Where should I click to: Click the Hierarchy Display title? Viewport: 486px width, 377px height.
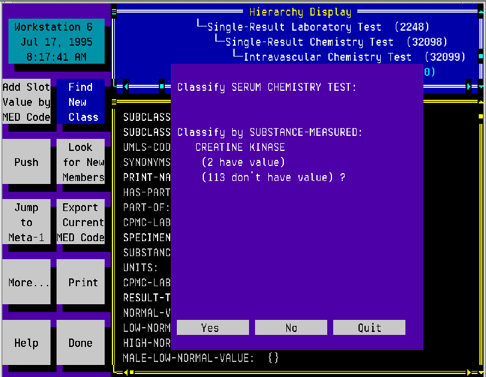[300, 12]
